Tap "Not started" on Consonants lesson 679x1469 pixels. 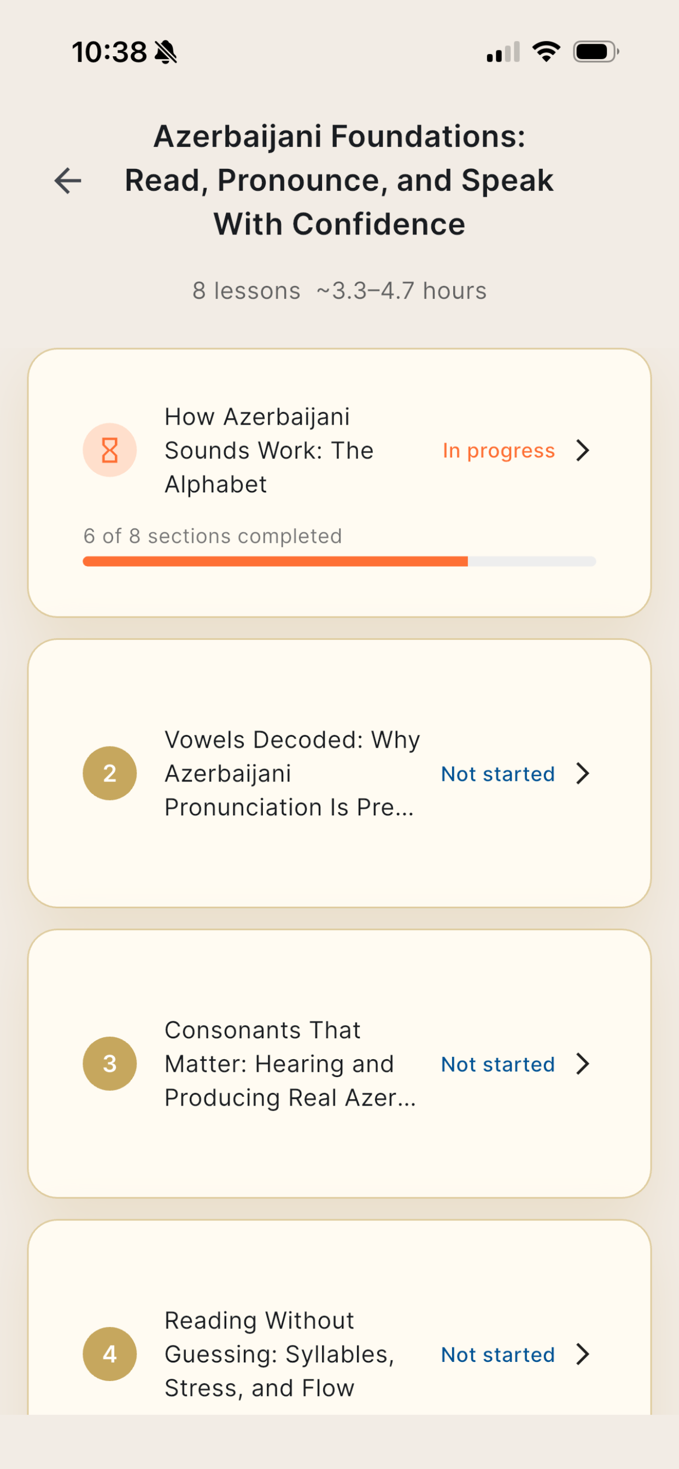pyautogui.click(x=497, y=1064)
